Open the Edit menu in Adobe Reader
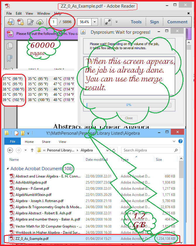196x246 pixels. click(19, 13)
